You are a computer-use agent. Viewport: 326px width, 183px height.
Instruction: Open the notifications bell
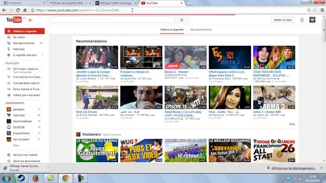click(x=302, y=20)
